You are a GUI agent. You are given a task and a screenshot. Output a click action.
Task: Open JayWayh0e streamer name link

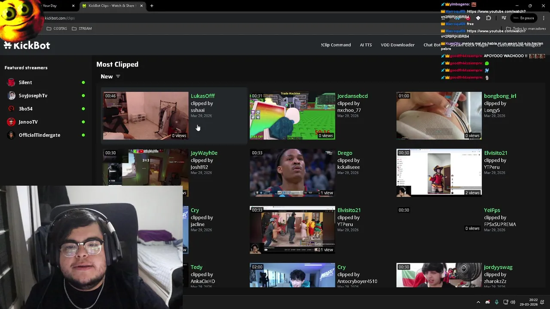pyautogui.click(x=204, y=153)
